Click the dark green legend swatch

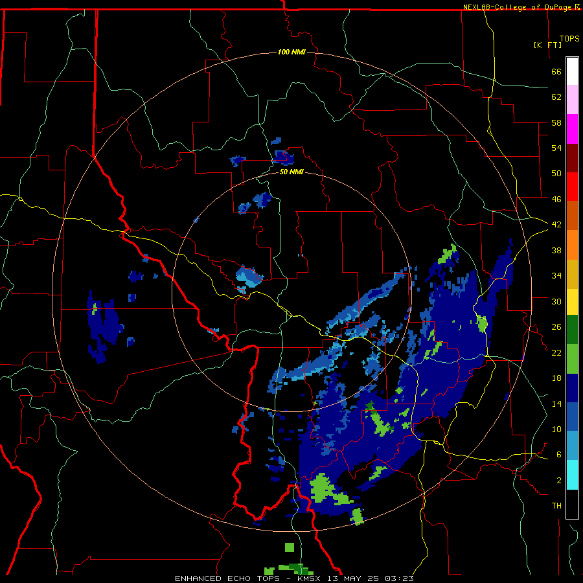[x=572, y=330]
